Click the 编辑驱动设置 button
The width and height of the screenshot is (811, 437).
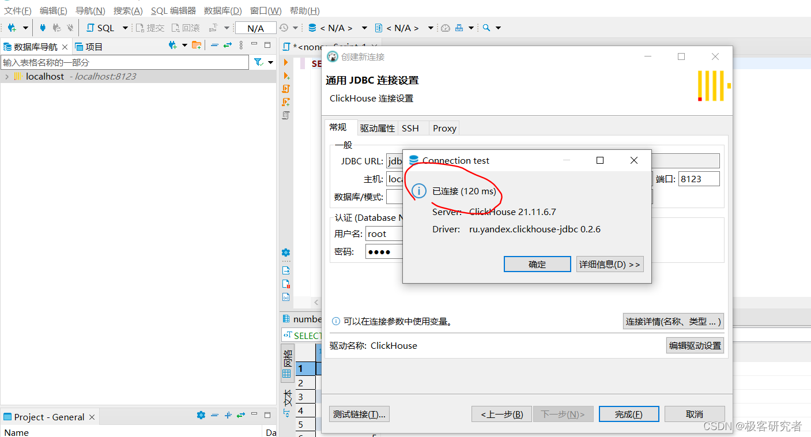coord(695,345)
